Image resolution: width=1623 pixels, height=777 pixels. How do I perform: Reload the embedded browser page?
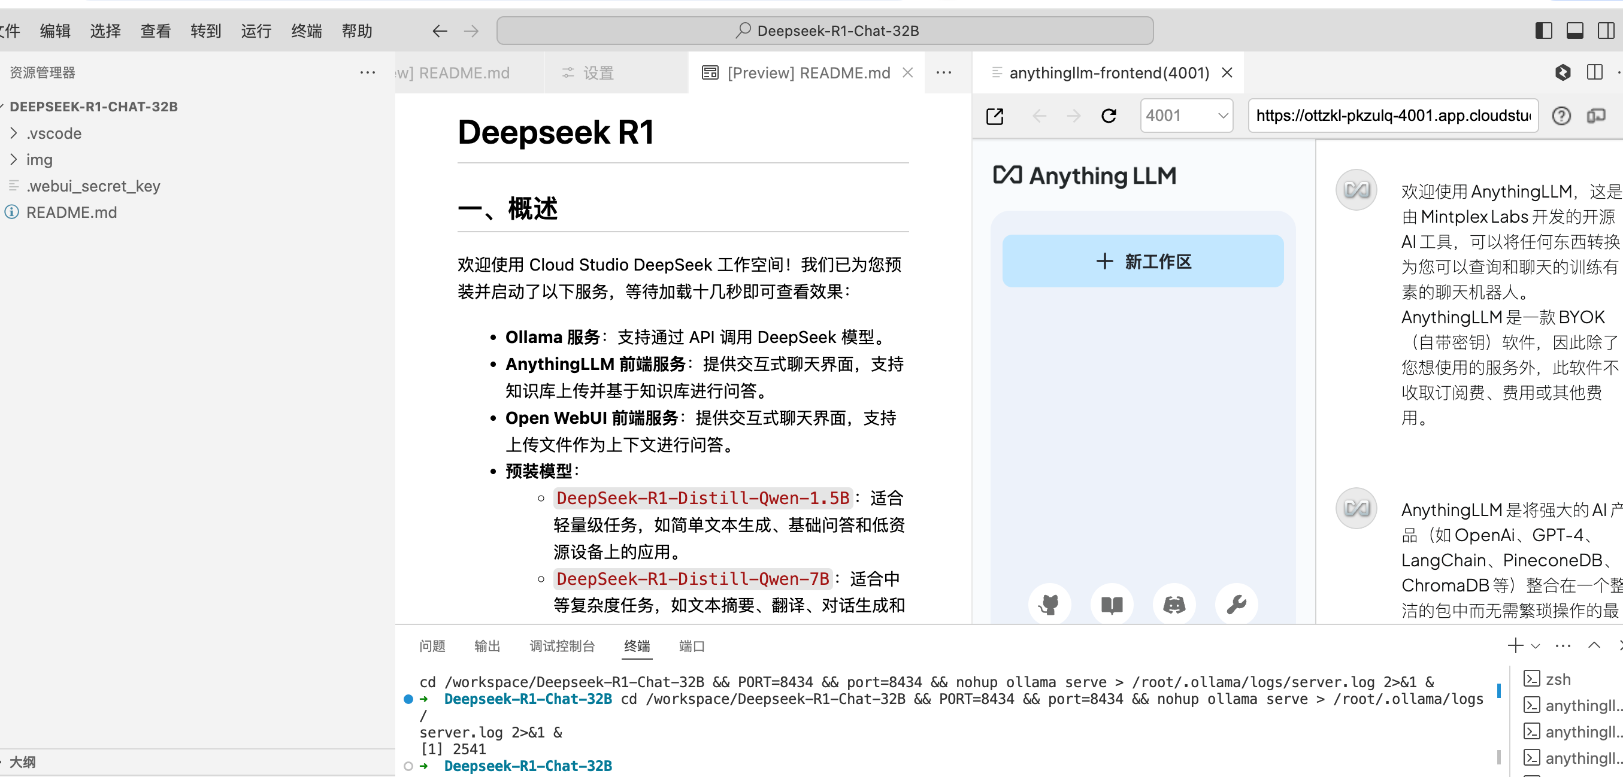pyautogui.click(x=1109, y=116)
